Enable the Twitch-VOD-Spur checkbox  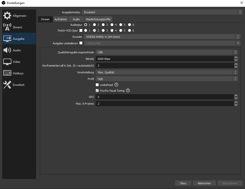pos(81,30)
